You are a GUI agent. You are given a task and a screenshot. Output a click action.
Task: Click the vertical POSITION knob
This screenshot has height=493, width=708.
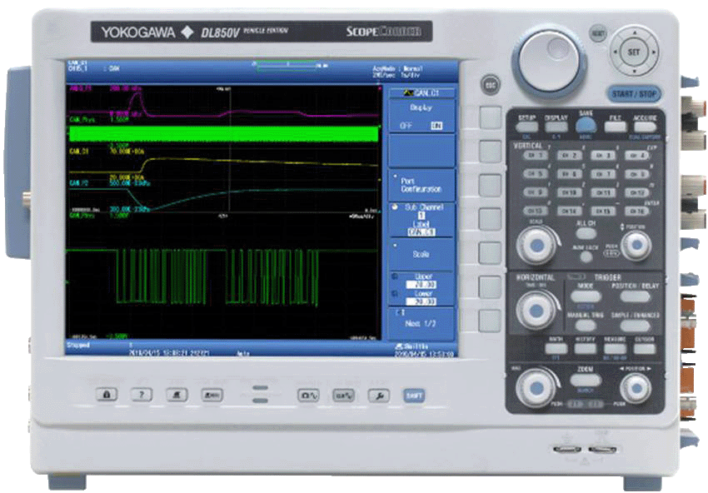point(636,245)
